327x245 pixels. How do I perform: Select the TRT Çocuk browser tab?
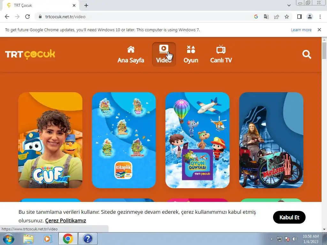41,5
